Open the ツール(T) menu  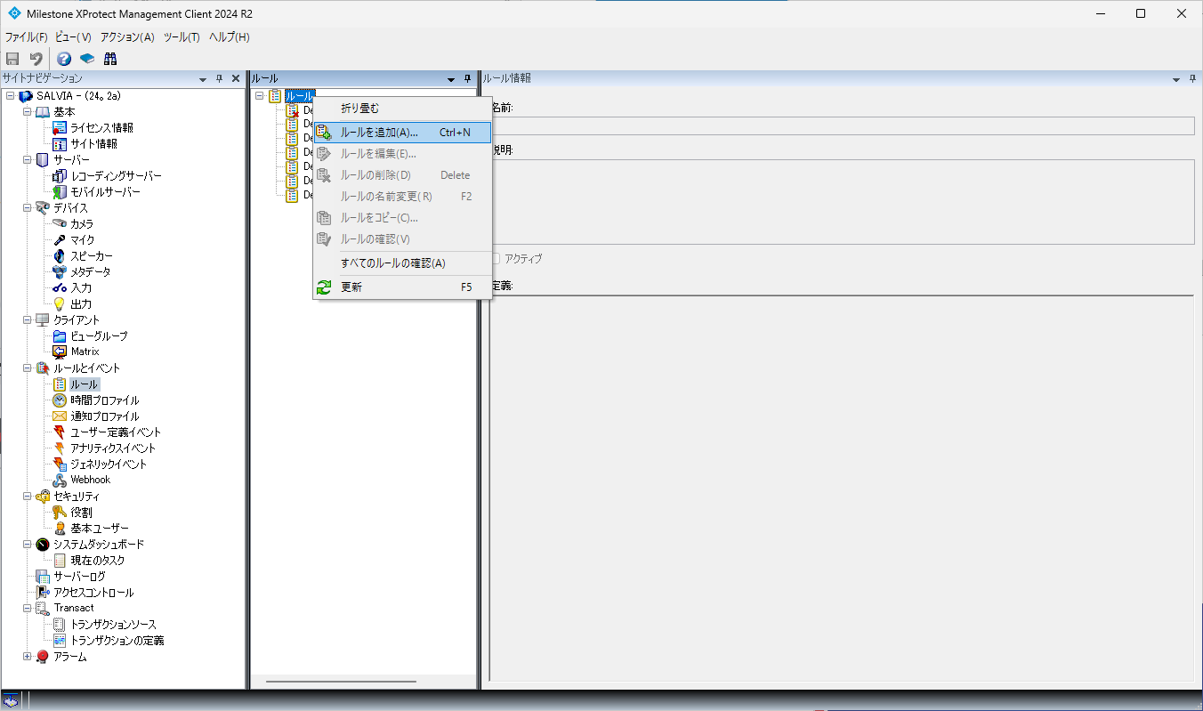[182, 37]
